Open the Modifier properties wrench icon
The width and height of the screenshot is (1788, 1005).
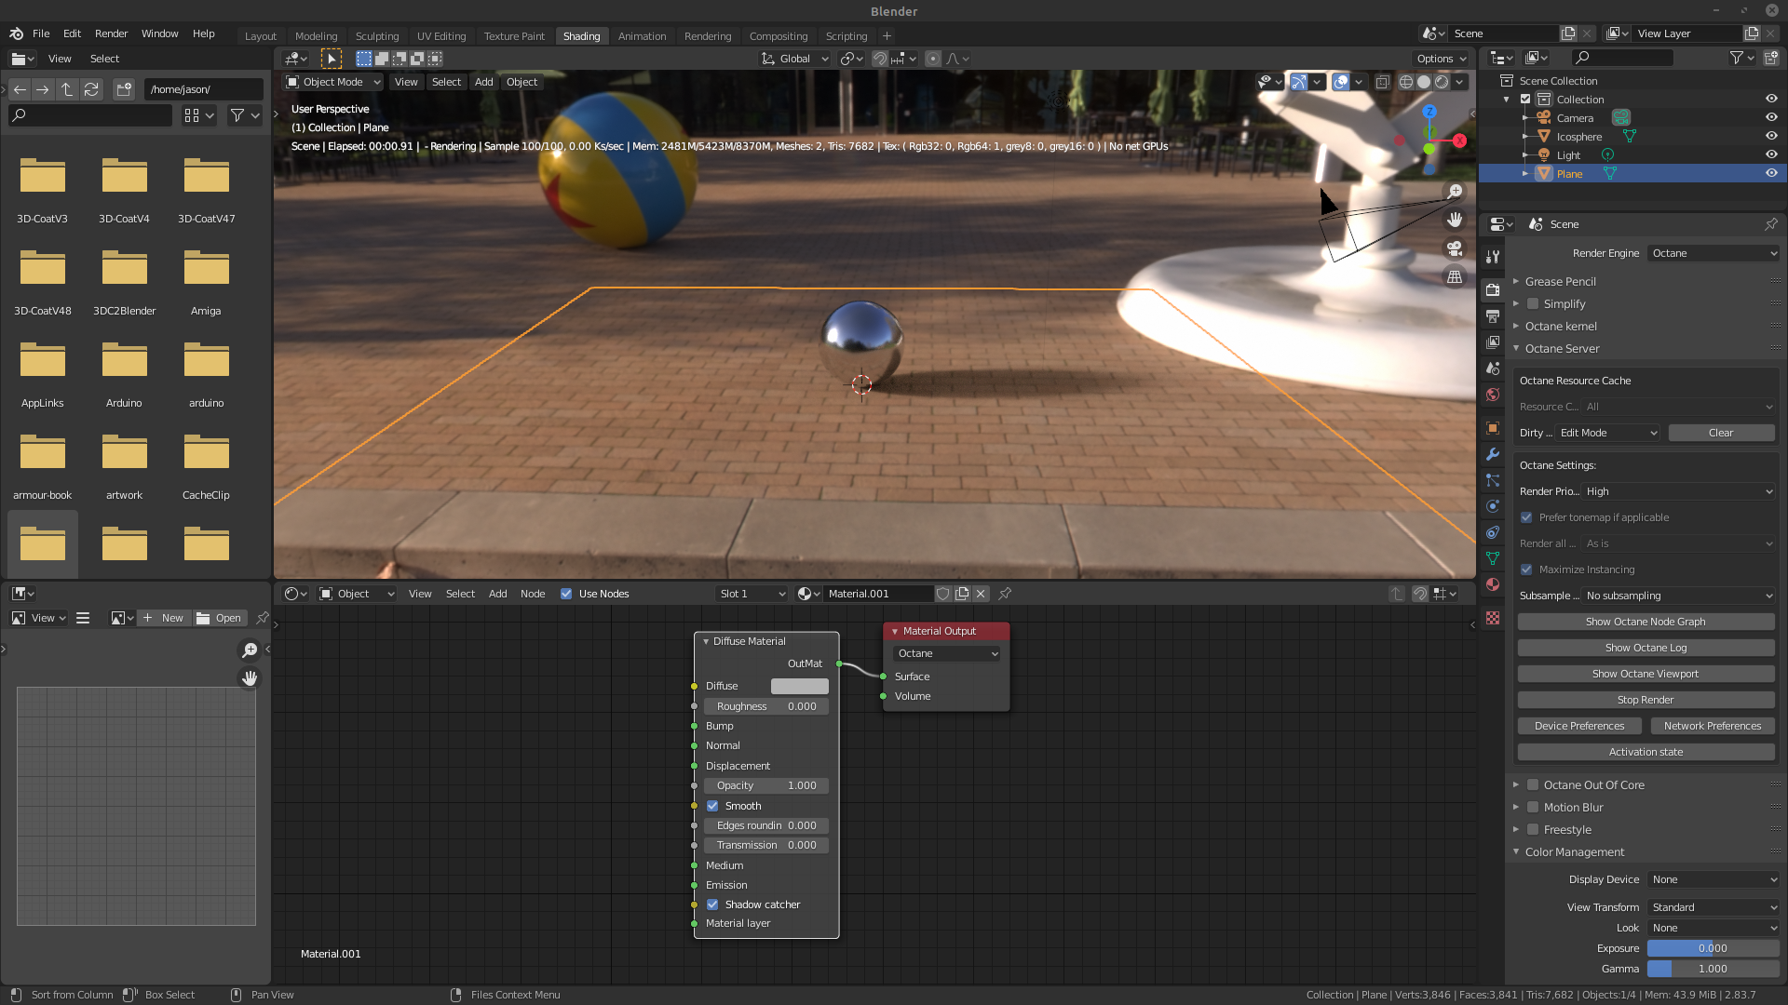tap(1493, 454)
